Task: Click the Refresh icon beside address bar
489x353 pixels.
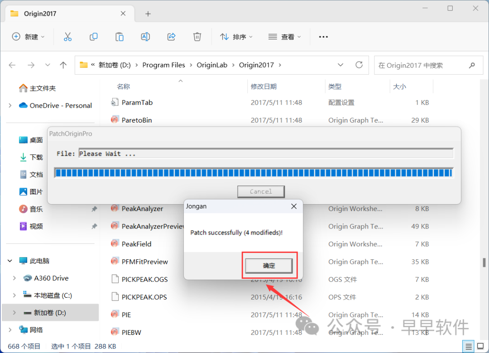Action: 359,65
